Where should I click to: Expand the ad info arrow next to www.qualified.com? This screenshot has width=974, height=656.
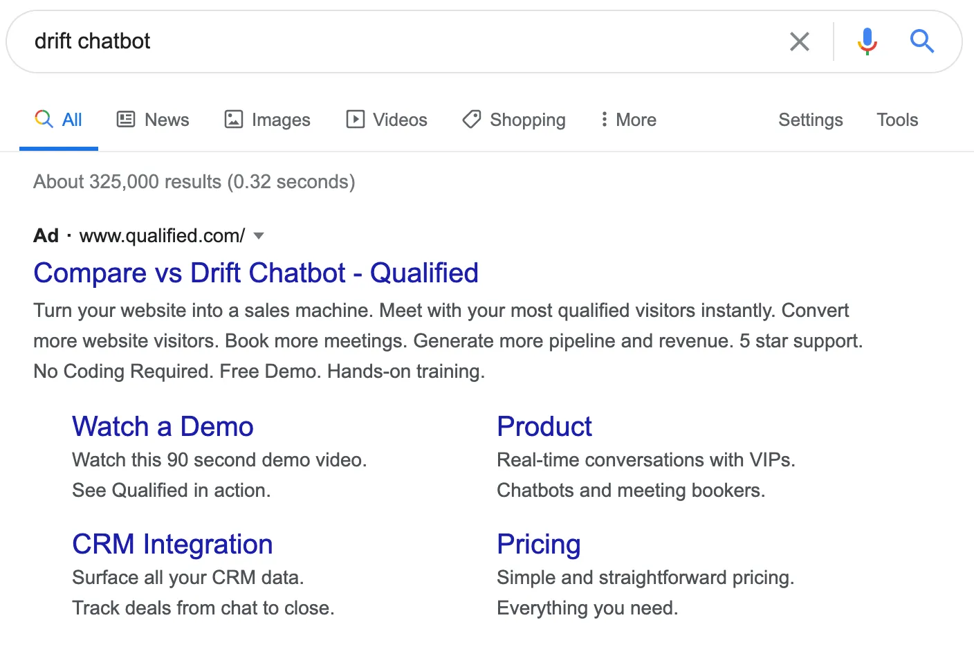[x=259, y=236]
